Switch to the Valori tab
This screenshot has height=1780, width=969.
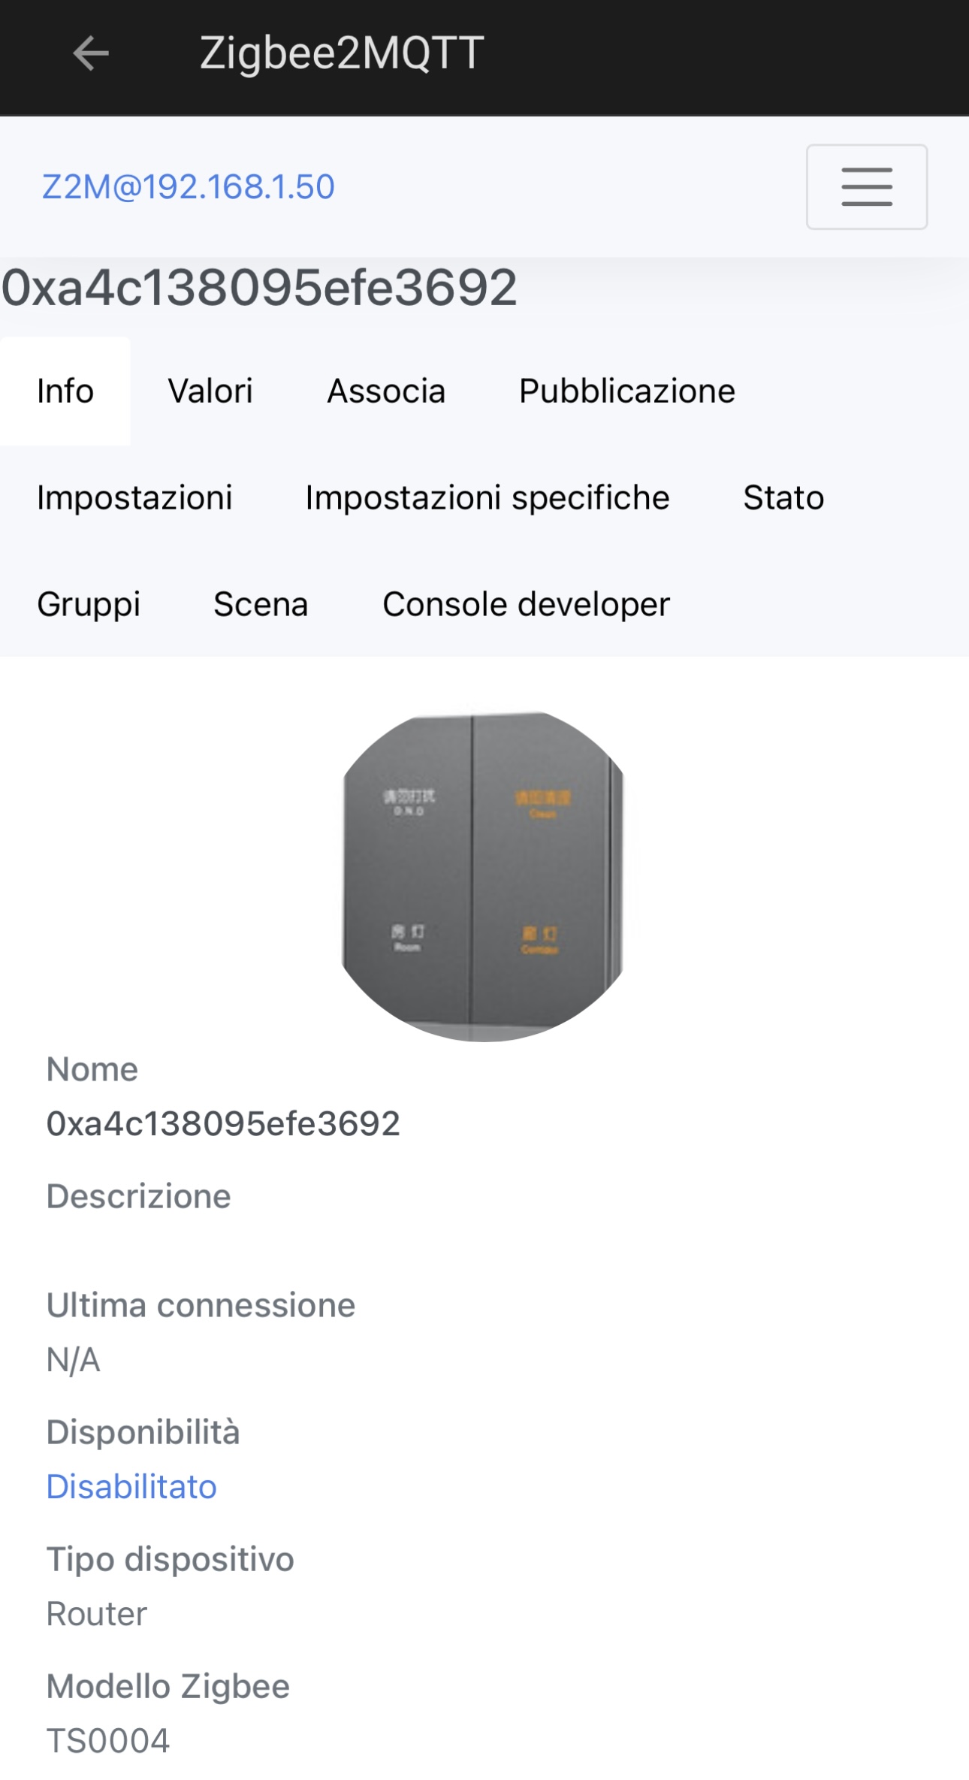point(210,391)
